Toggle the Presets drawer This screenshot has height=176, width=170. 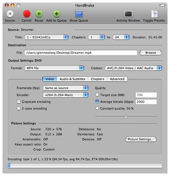(x=154, y=14)
